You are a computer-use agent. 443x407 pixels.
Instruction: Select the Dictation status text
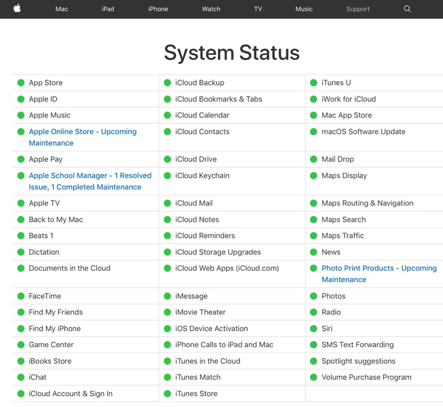click(x=44, y=252)
